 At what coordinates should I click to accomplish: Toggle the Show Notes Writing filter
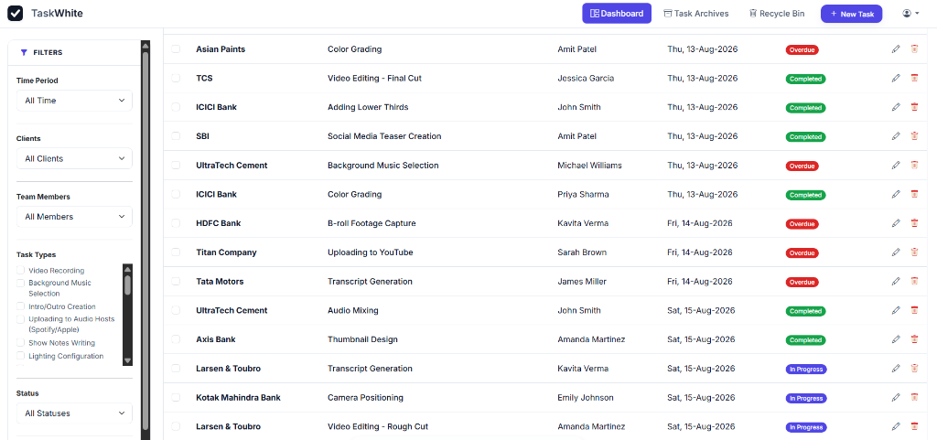(x=21, y=343)
